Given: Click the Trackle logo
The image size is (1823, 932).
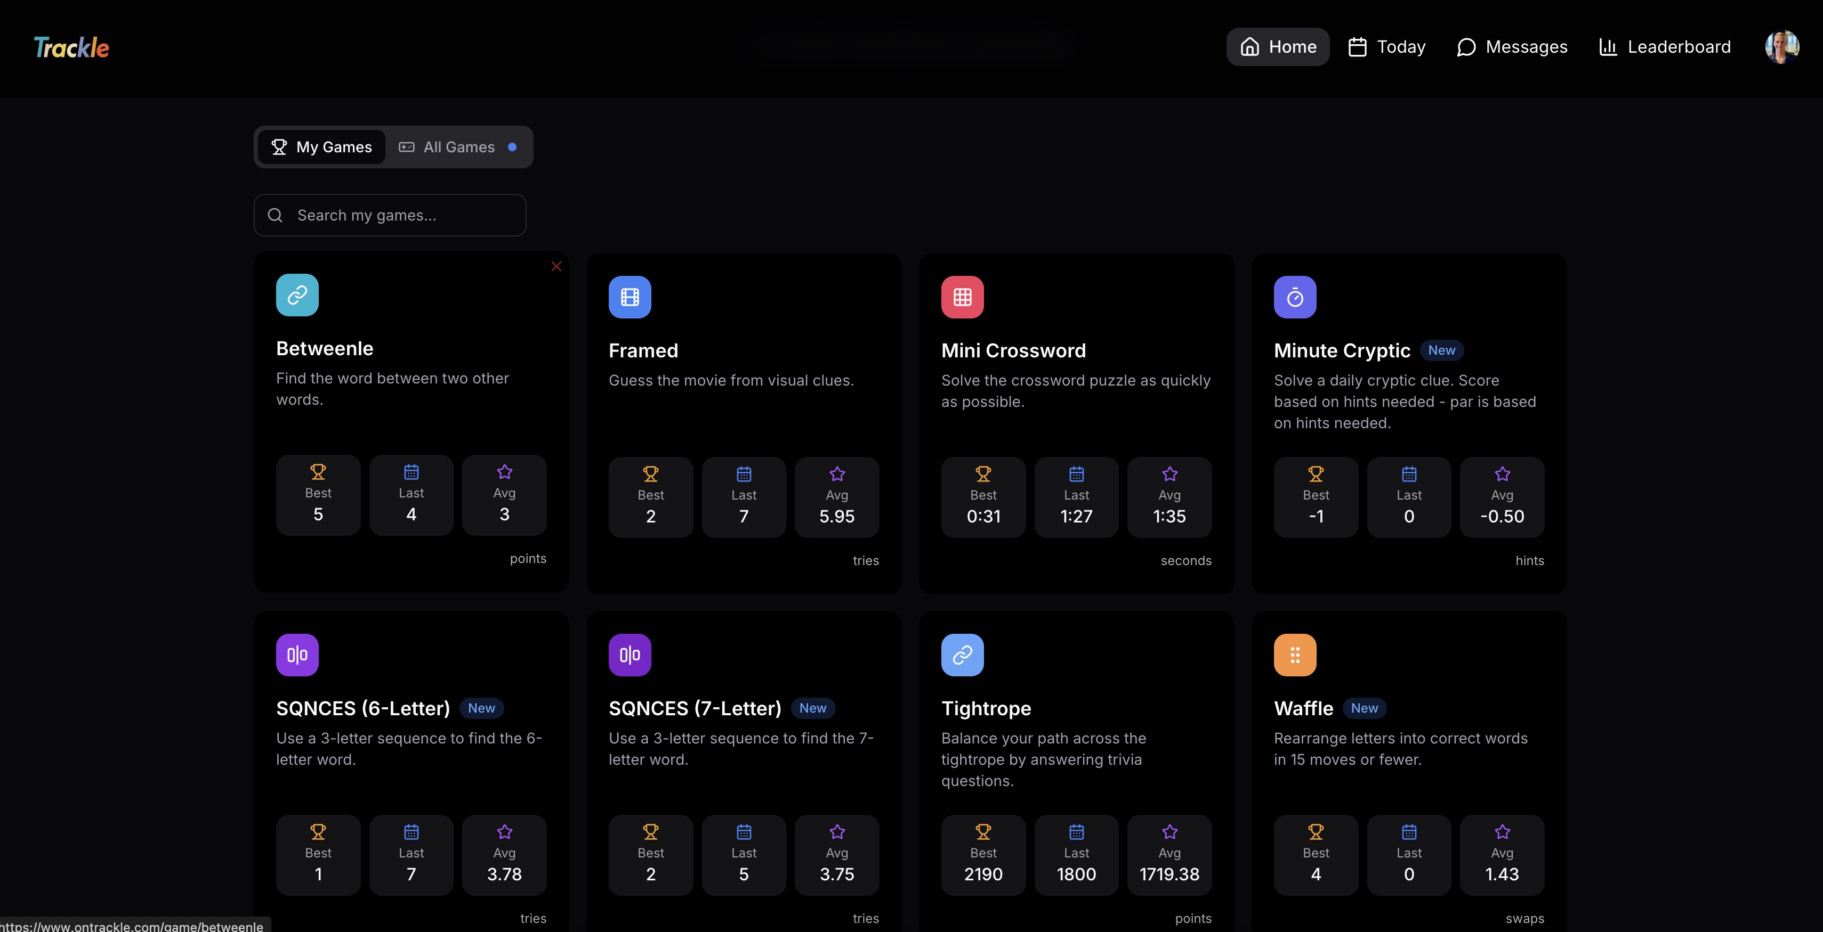Looking at the screenshot, I should [x=71, y=47].
